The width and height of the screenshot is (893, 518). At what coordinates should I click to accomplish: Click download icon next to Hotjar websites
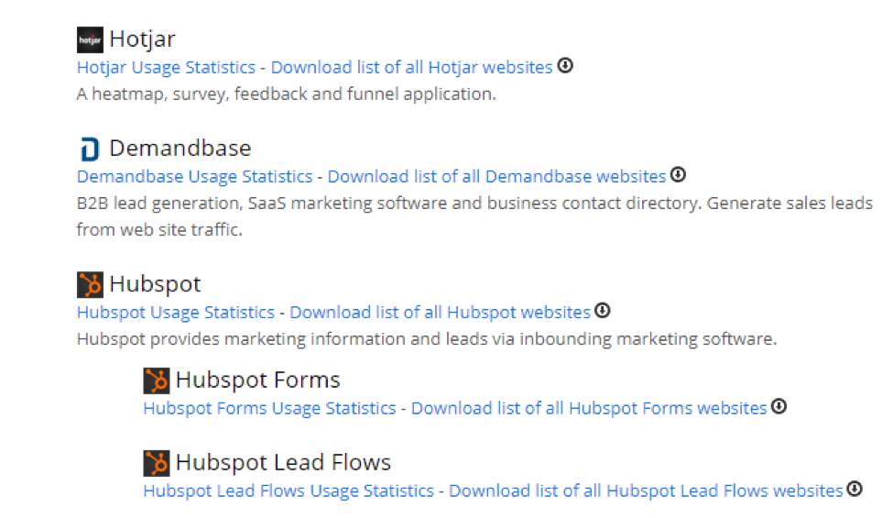(x=566, y=66)
